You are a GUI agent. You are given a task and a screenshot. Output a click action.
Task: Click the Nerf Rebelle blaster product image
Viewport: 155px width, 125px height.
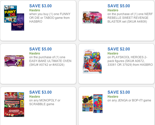(x=92, y=18)
